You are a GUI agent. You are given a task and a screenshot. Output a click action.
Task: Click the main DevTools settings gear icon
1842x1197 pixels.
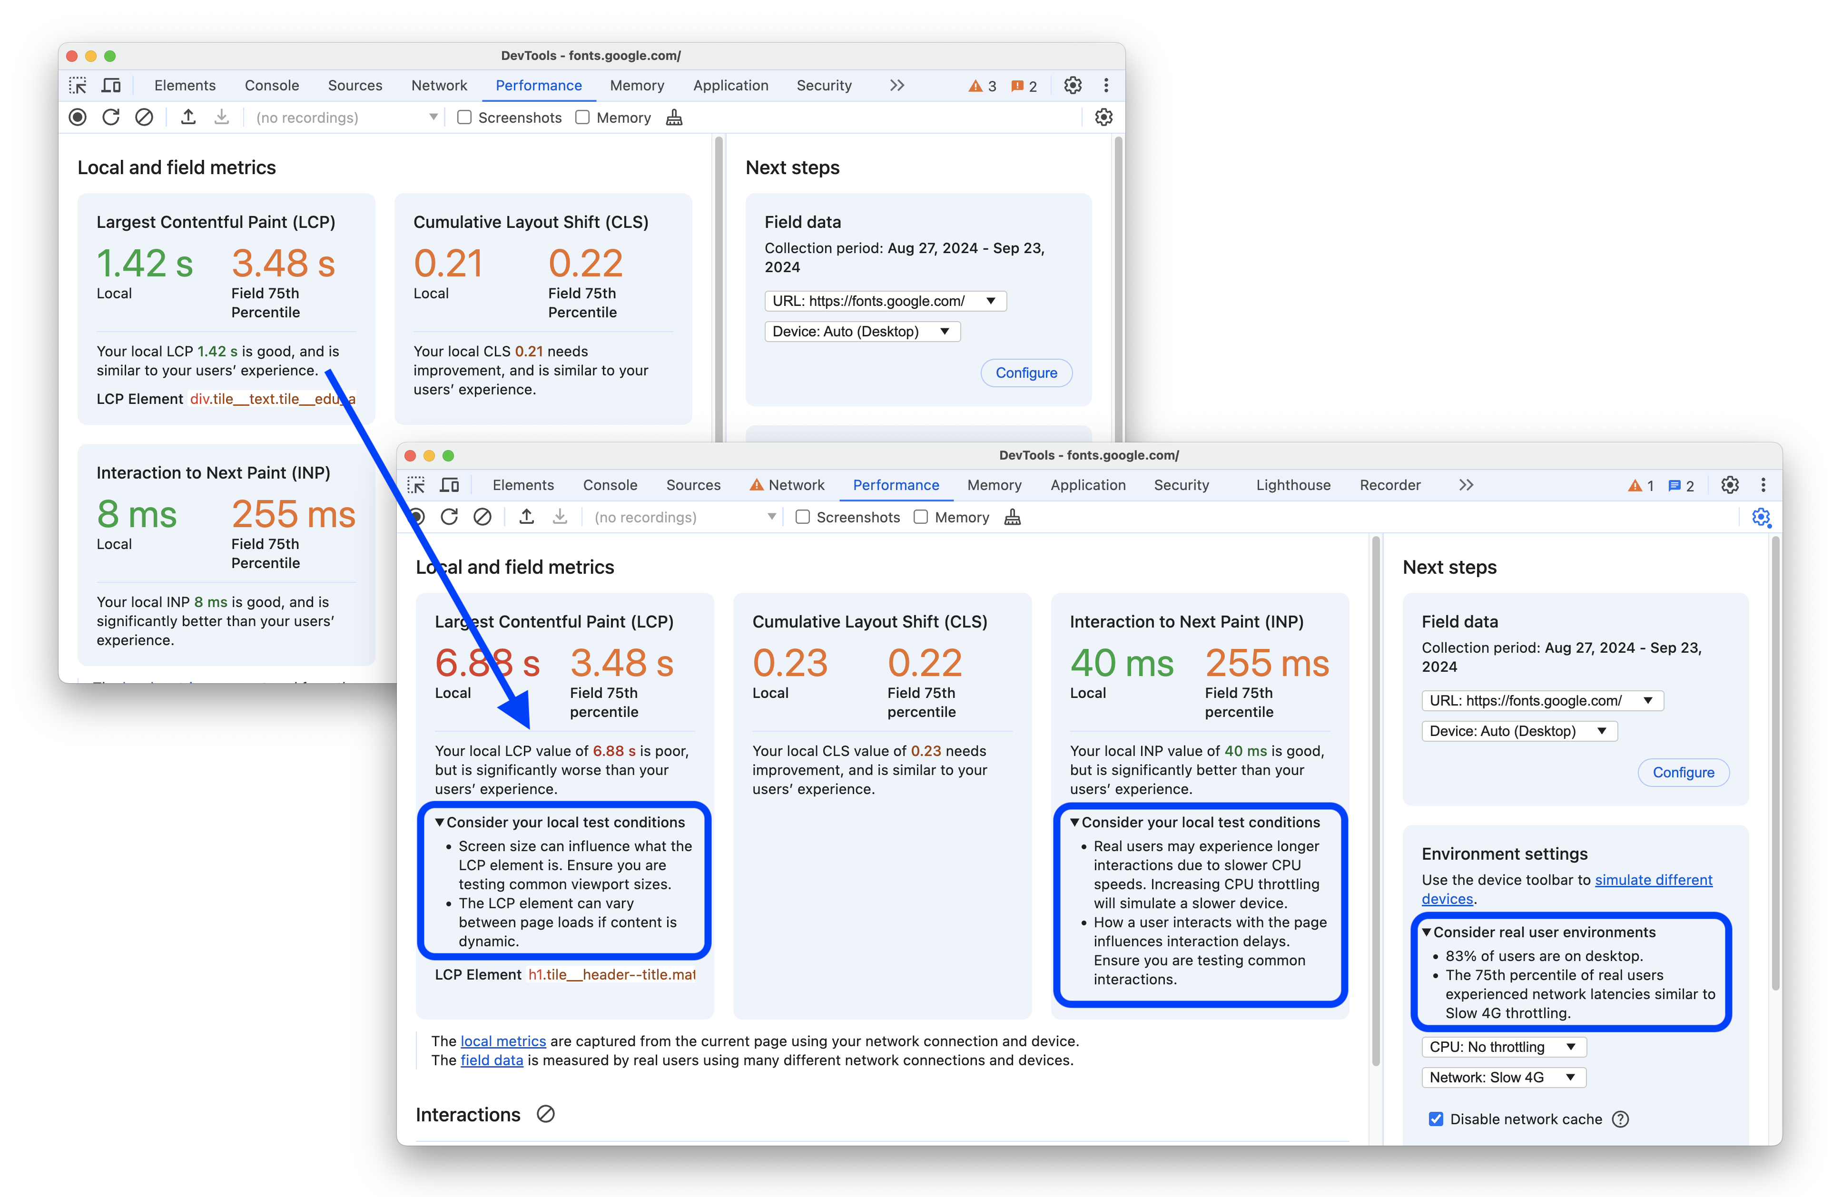coord(1731,486)
